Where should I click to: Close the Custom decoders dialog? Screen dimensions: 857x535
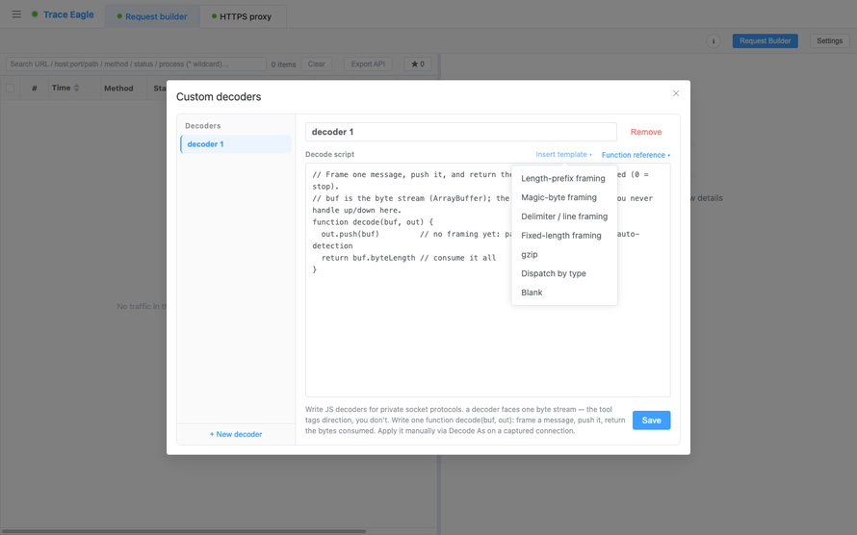pos(676,93)
